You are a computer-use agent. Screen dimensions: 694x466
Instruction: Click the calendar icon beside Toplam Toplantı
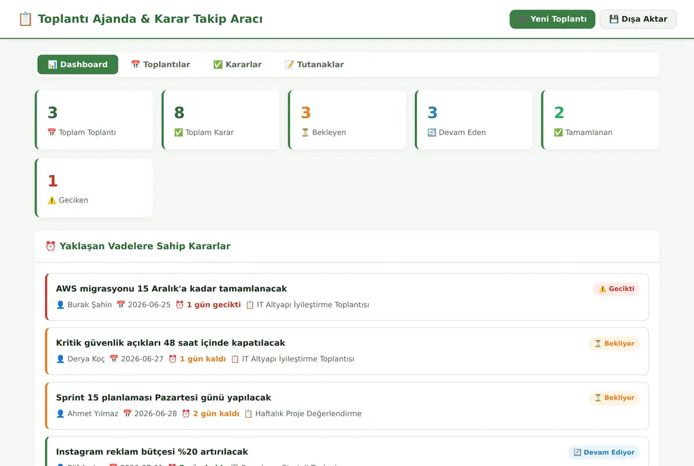coord(51,132)
